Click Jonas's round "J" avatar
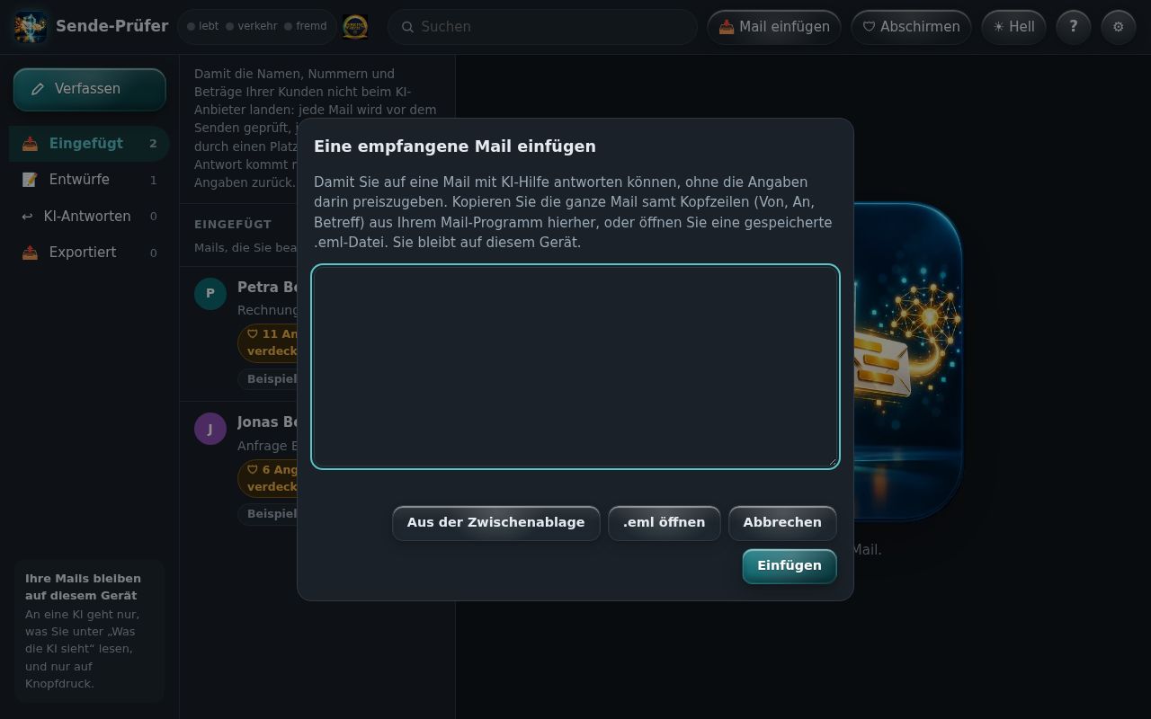Screen dimensions: 1151x719 (210, 429)
